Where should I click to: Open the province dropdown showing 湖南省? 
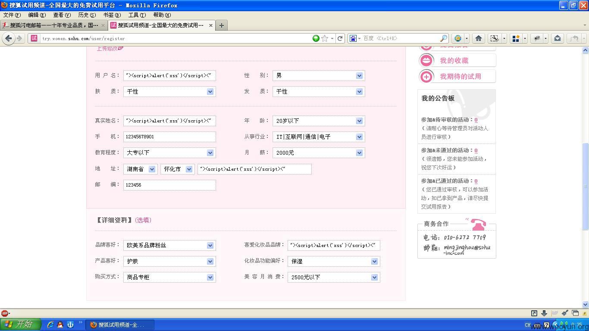[141, 169]
